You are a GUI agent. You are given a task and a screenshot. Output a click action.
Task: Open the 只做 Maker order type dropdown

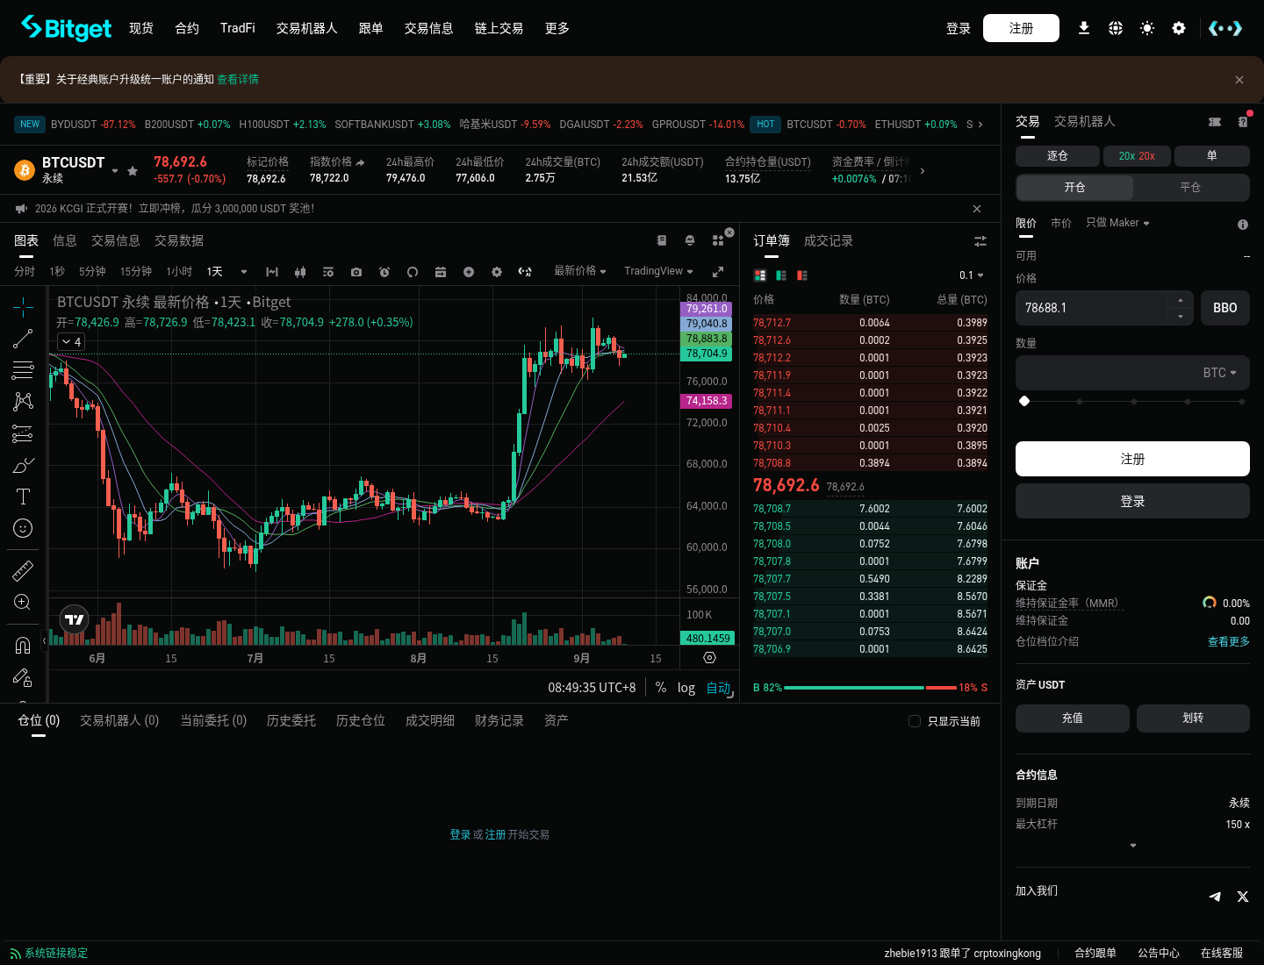pos(1117,223)
